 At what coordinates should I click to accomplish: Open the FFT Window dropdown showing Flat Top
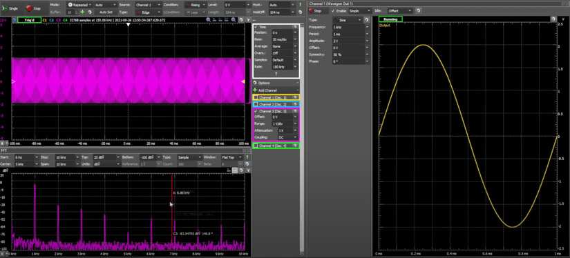point(233,157)
